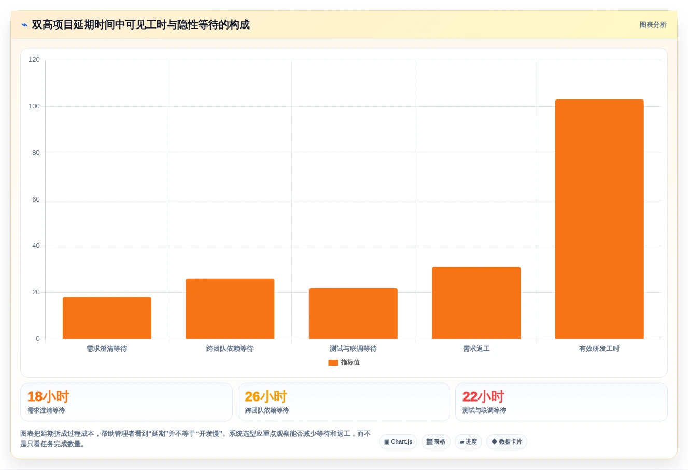Screen dimensions: 688x470
Task: Click the 测试与联调等待 caption under 22小时
Action: [484, 410]
